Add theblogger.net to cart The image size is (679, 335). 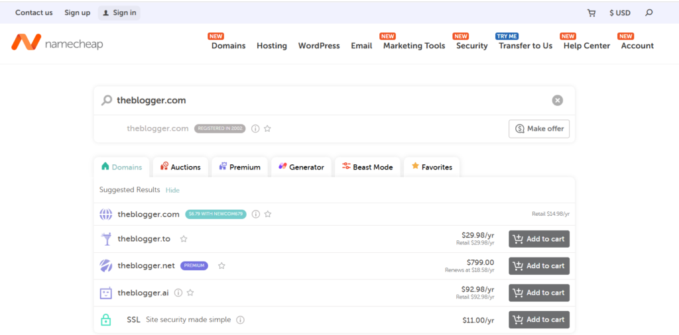click(x=538, y=266)
